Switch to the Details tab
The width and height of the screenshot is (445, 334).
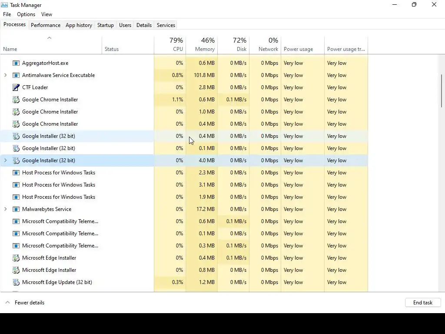click(x=144, y=25)
